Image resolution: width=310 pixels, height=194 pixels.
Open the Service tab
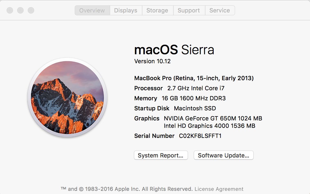[x=220, y=10]
